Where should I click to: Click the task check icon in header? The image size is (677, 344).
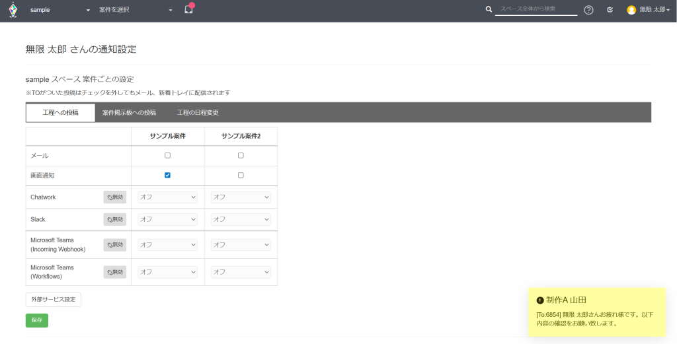click(610, 10)
